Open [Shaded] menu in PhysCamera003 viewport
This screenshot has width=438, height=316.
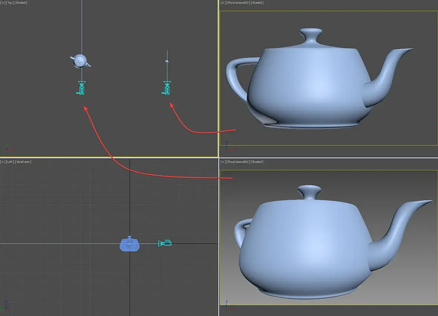pos(257,3)
